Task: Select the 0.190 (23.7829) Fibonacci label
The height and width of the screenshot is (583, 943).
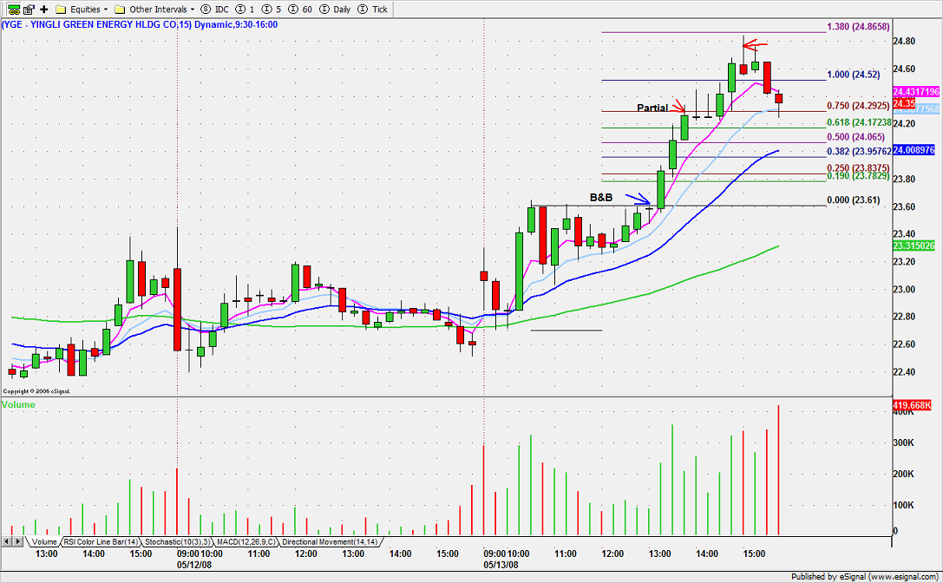Action: pos(858,176)
